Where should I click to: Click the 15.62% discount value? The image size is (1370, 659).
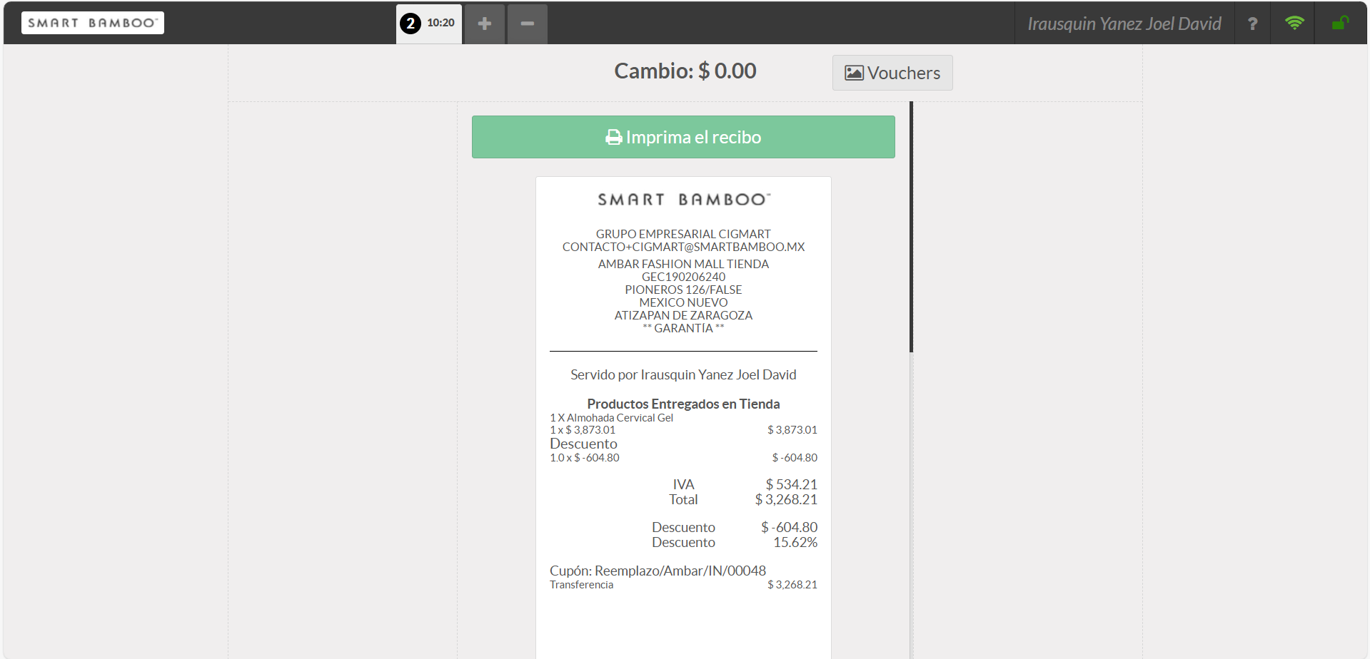click(x=795, y=542)
